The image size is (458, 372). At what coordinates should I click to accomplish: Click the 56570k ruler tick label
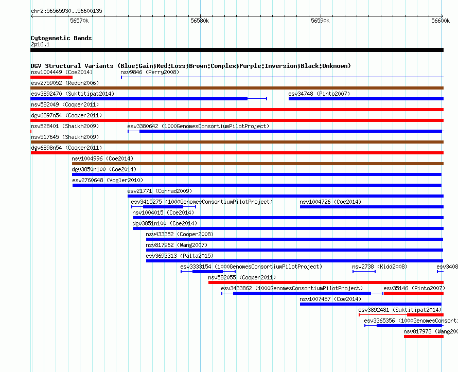coord(79,21)
